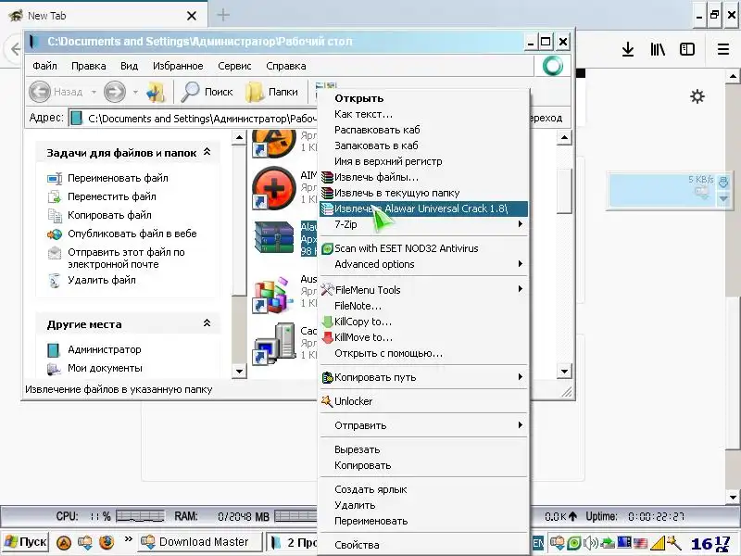The width and height of the screenshot is (741, 556).
Task: Expand Advanced options submenu
Action: [423, 264]
